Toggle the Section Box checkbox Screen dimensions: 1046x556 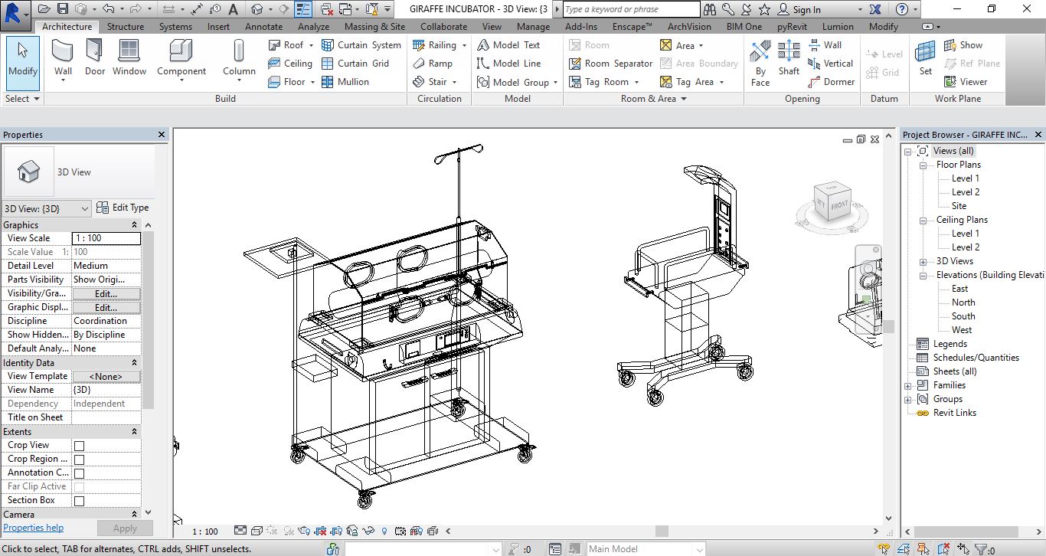pyautogui.click(x=79, y=501)
